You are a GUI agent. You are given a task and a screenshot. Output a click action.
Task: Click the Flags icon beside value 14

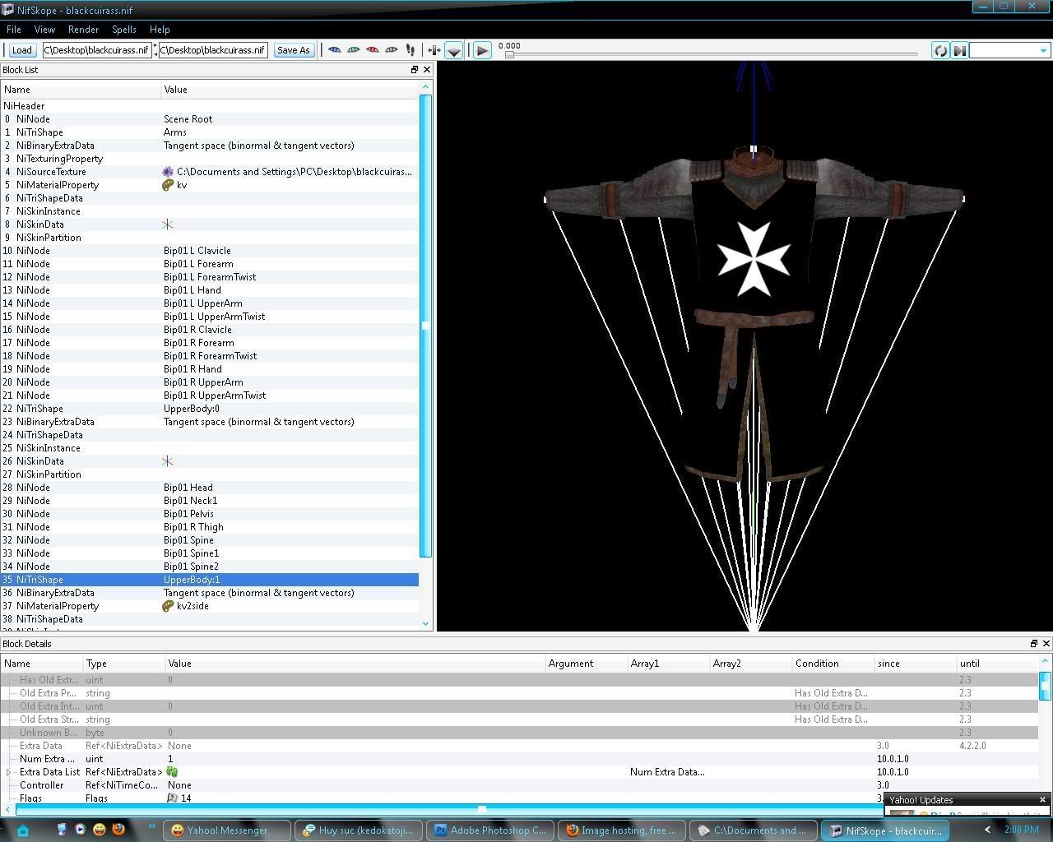pyautogui.click(x=173, y=798)
